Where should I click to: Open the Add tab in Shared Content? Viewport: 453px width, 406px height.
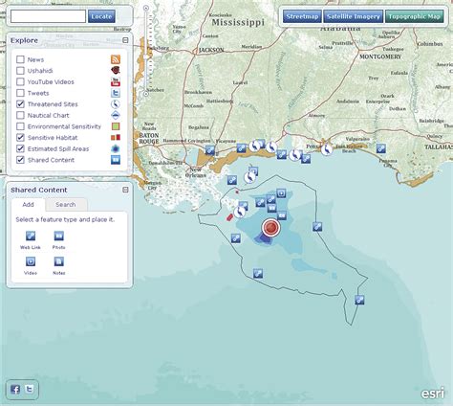pyautogui.click(x=28, y=205)
